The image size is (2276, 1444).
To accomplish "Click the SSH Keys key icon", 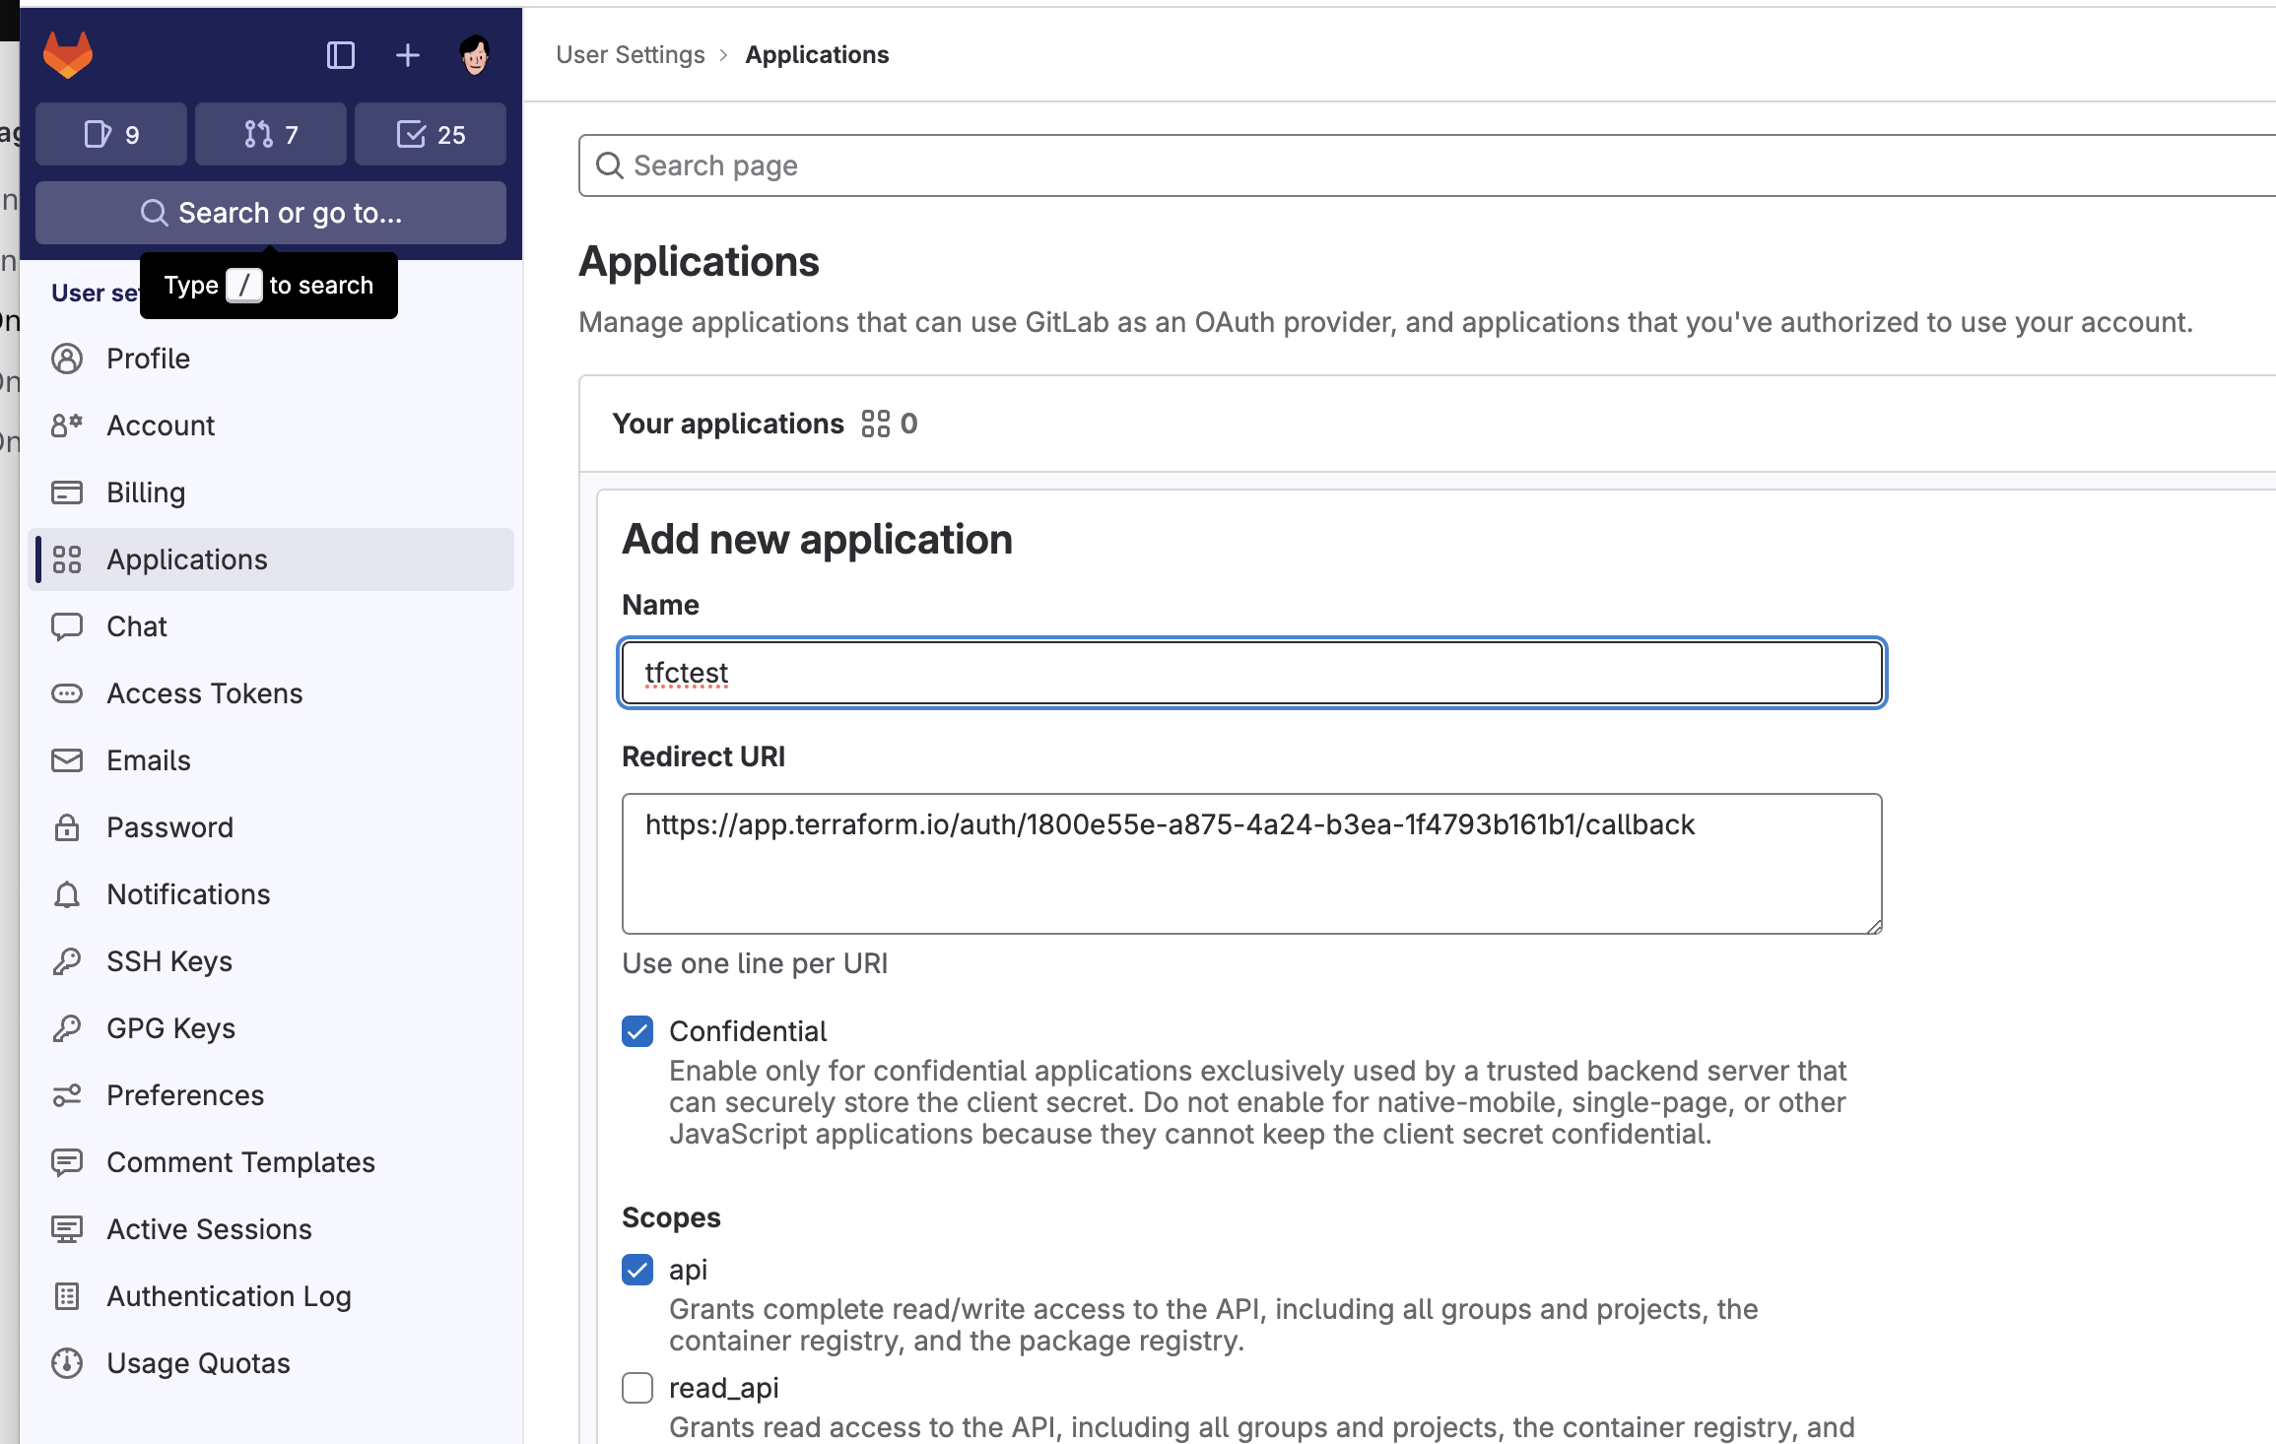I will coord(67,961).
